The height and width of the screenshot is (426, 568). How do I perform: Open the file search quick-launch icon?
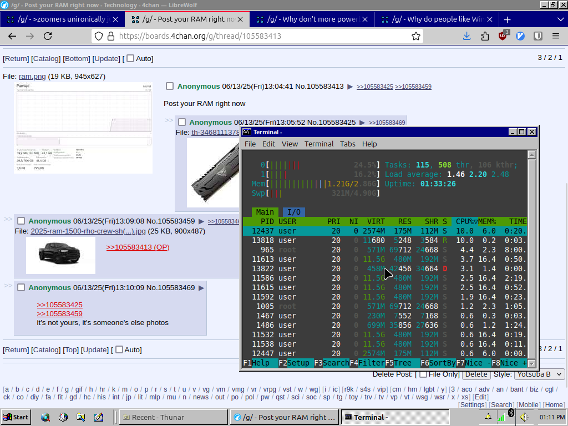[x=81, y=417]
